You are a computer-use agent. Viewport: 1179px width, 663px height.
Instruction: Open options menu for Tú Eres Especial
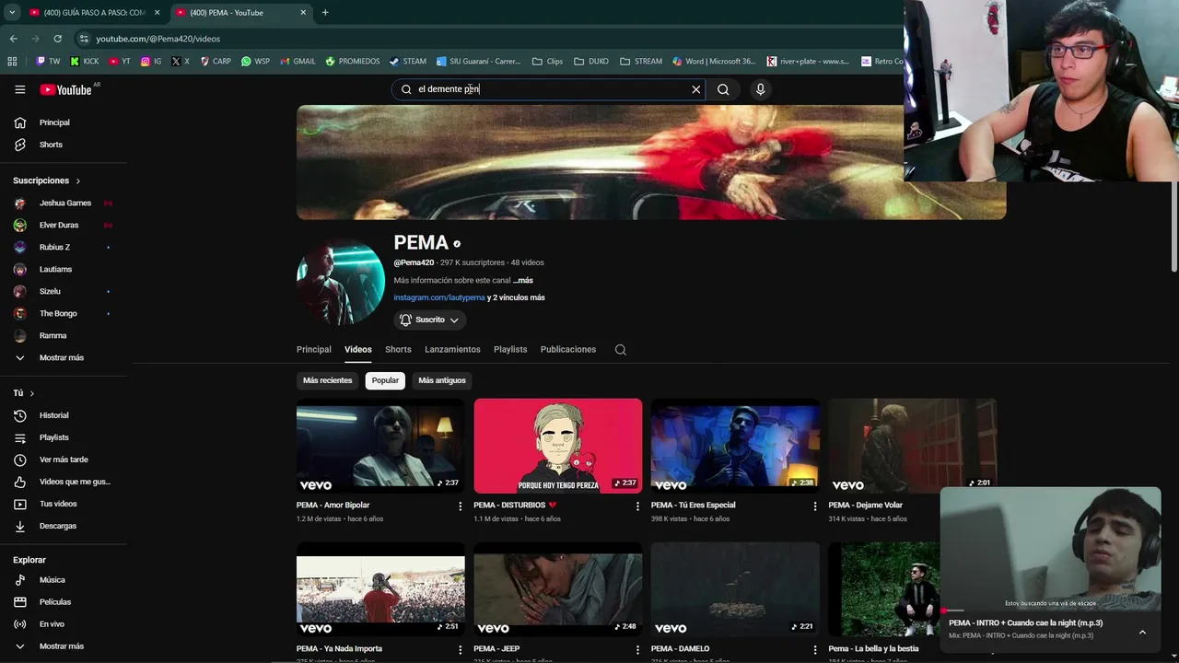[x=815, y=506]
